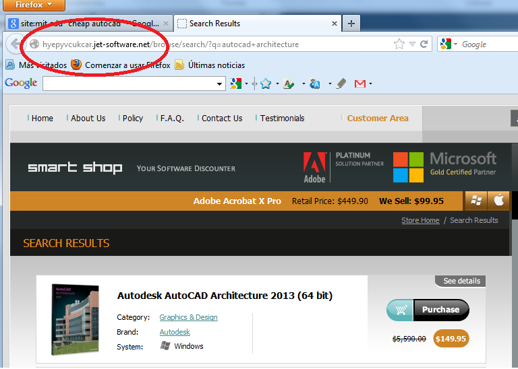Open 'Últimas noticias' feed bookmark
518x369 pixels.
pyautogui.click(x=210, y=65)
